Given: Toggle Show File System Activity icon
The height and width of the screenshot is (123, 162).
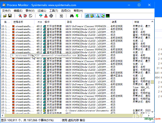Looking at the screenshot, I should coord(92,16).
